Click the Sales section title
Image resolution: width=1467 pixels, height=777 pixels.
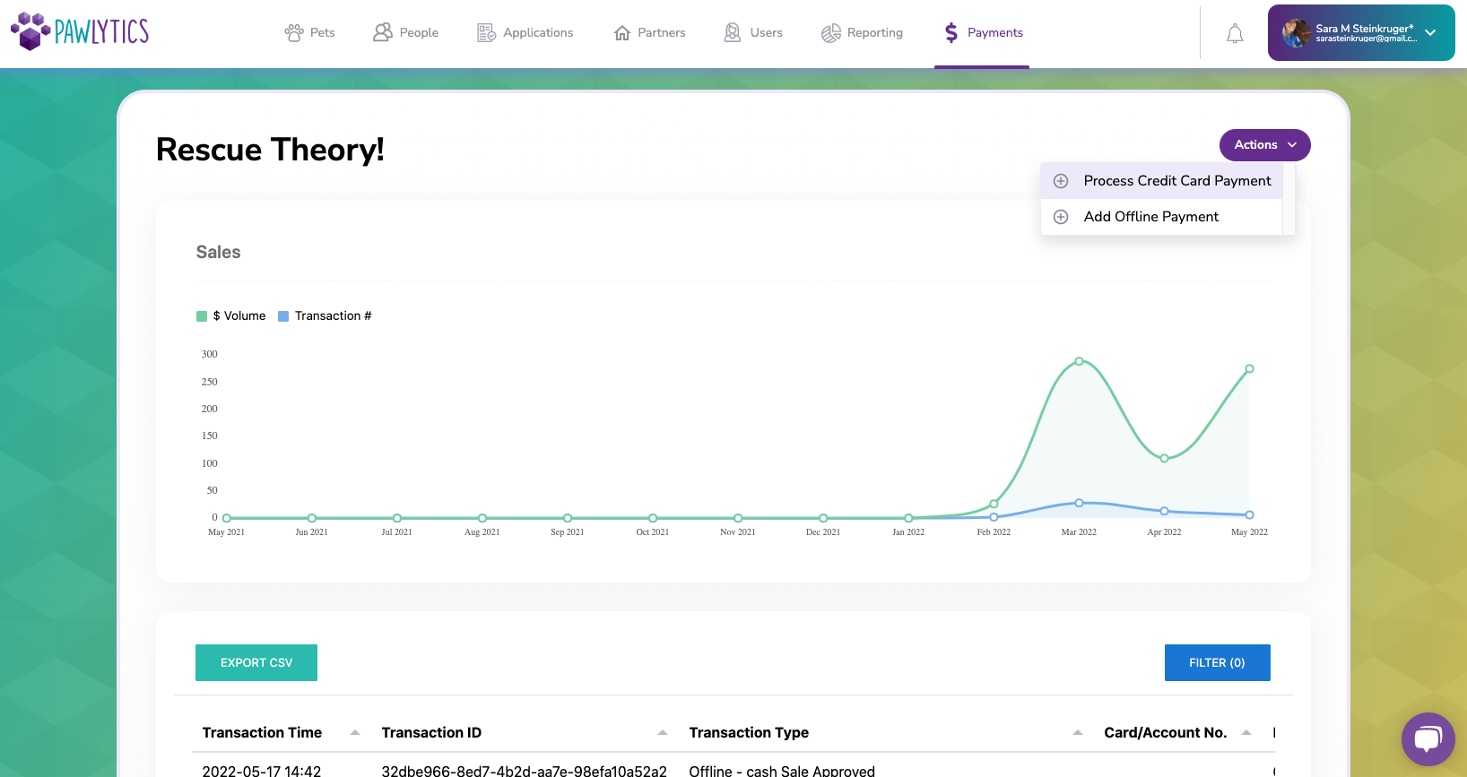(x=219, y=253)
